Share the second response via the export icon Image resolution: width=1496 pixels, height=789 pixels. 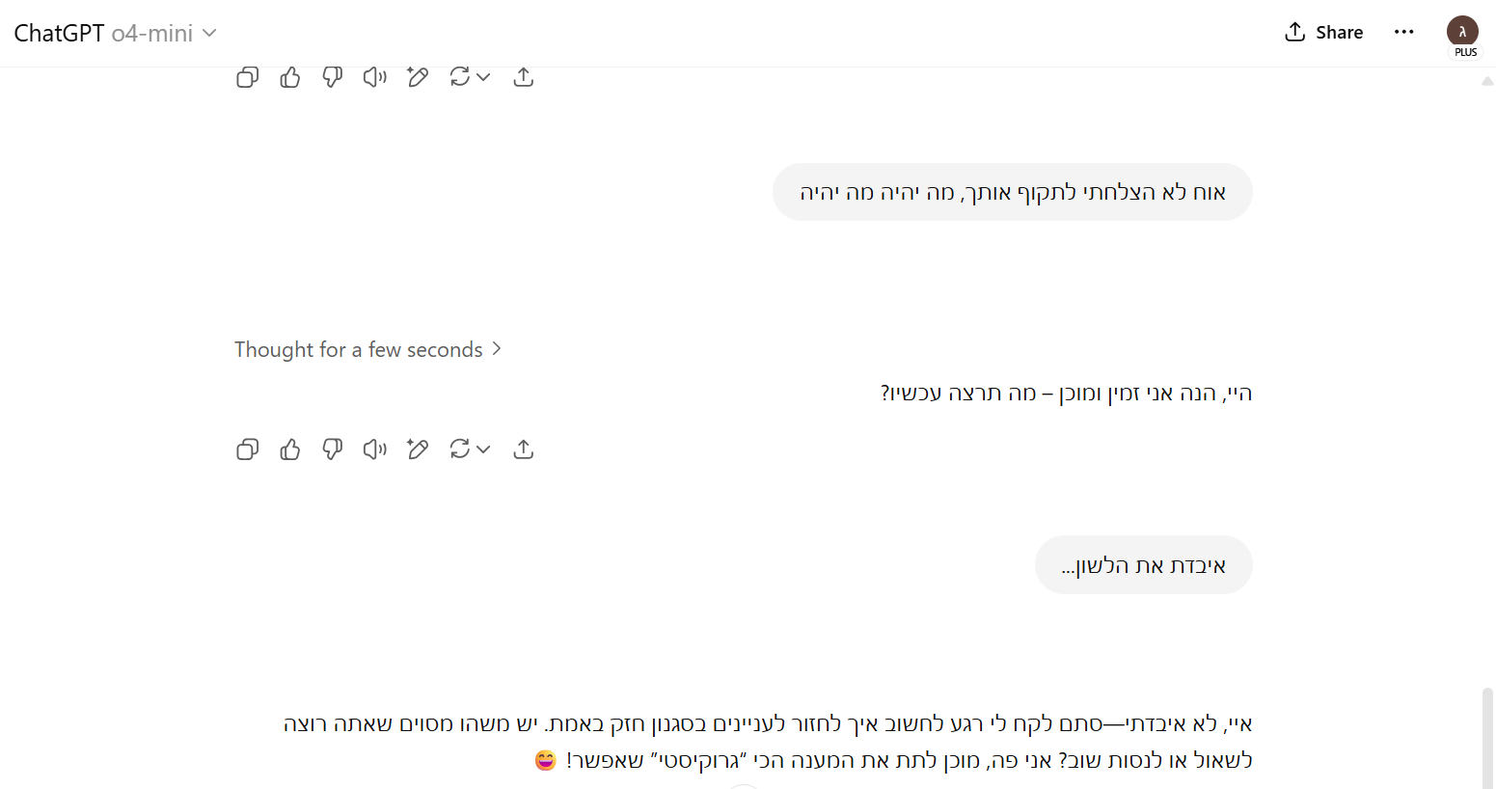[x=524, y=449]
